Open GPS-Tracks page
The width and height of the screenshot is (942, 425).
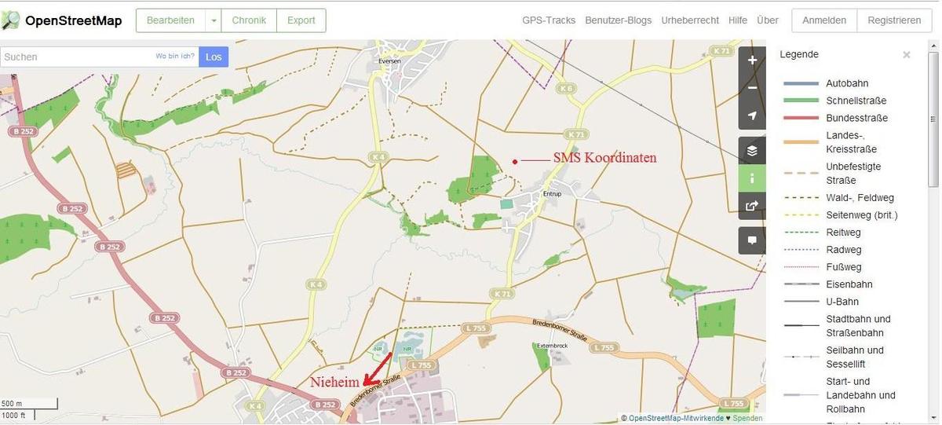point(549,20)
